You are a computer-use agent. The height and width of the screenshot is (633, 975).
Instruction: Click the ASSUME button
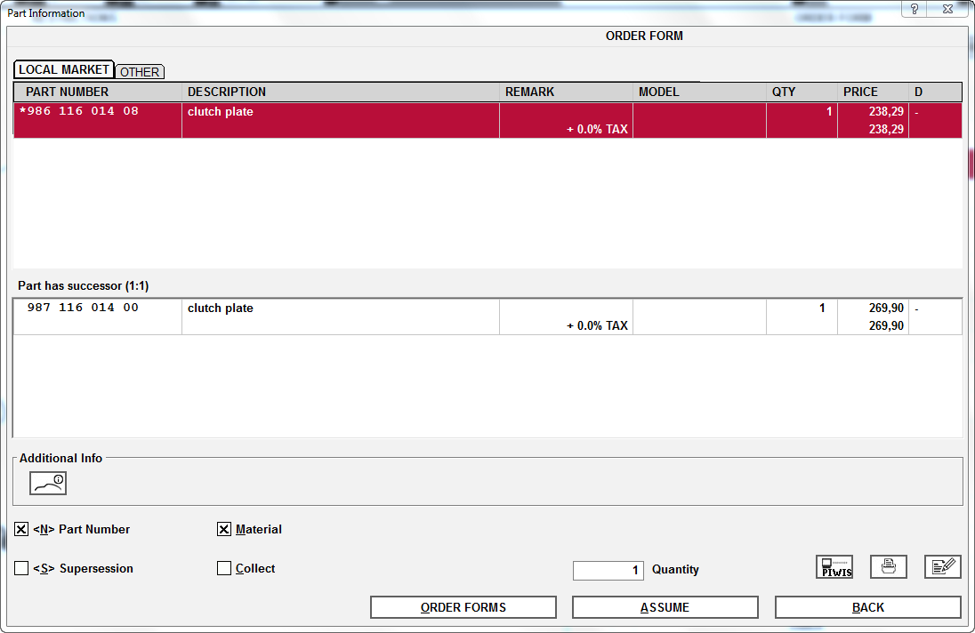pyautogui.click(x=665, y=607)
